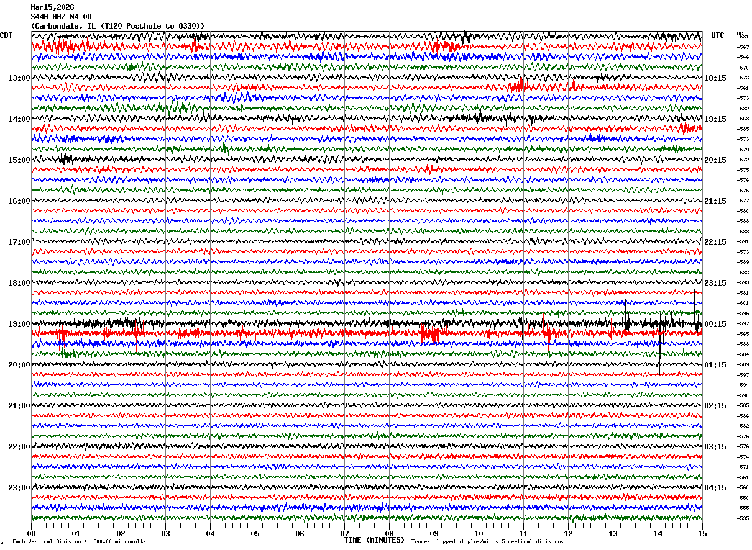752x550 pixels.
Task: Click the DC offset value "-591"
Action: click(x=743, y=241)
